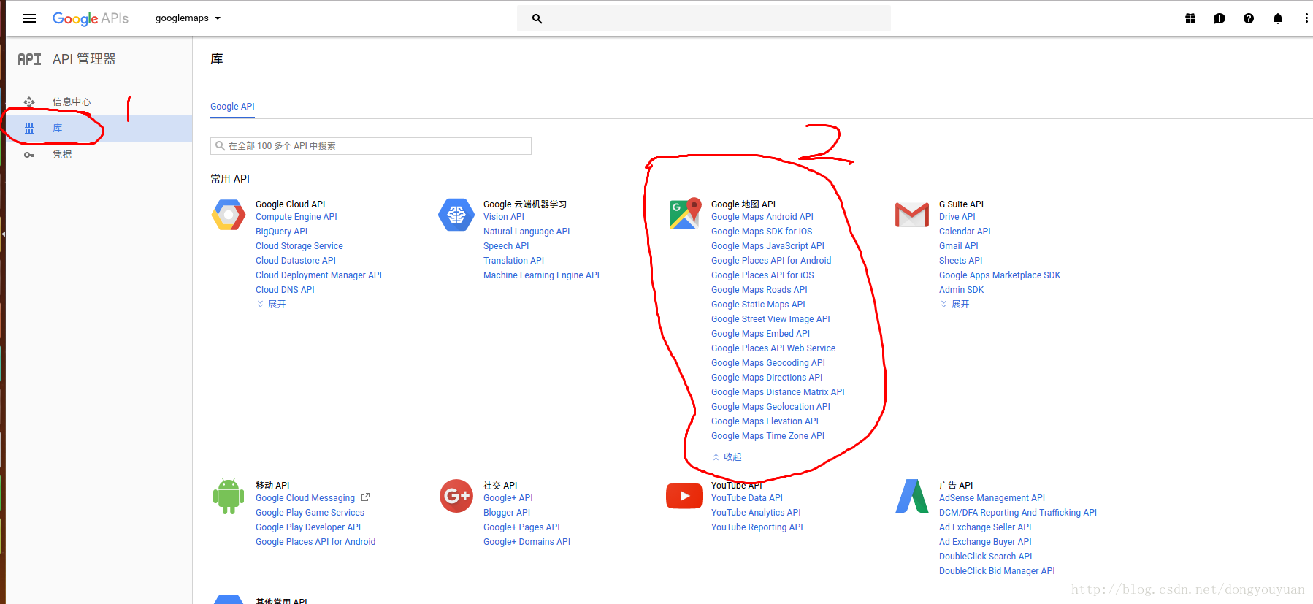Open BigQuery API link
This screenshot has height=604, width=1313.
click(x=281, y=232)
